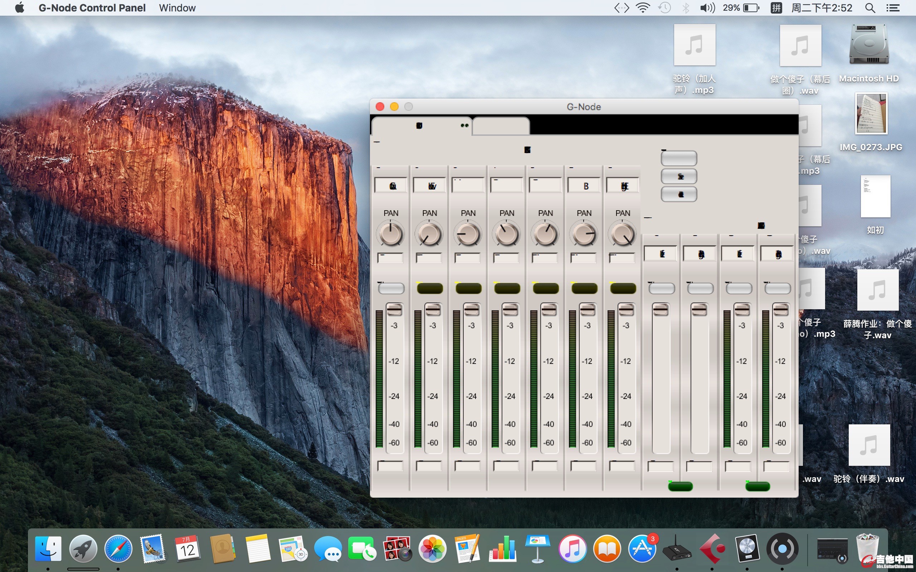Screen dimensions: 916x572
Task: Click the field under seventh channel PAN knob
Action: pos(622,258)
